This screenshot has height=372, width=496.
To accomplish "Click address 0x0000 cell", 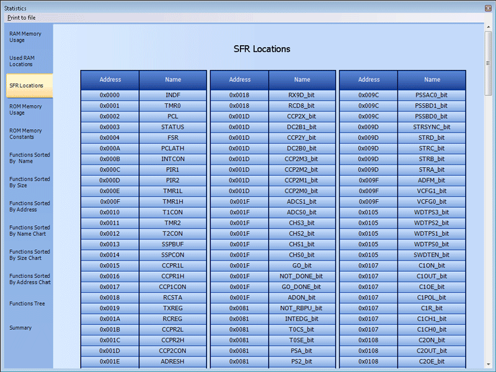I will click(x=110, y=95).
